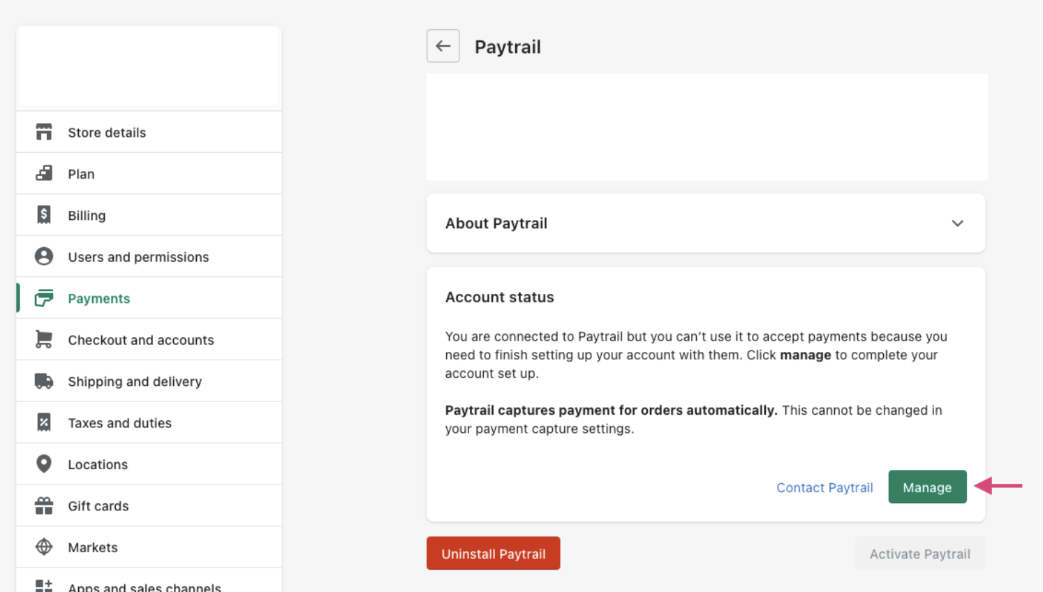Click the Shipping truck icon
The height and width of the screenshot is (592, 1043).
click(x=44, y=381)
